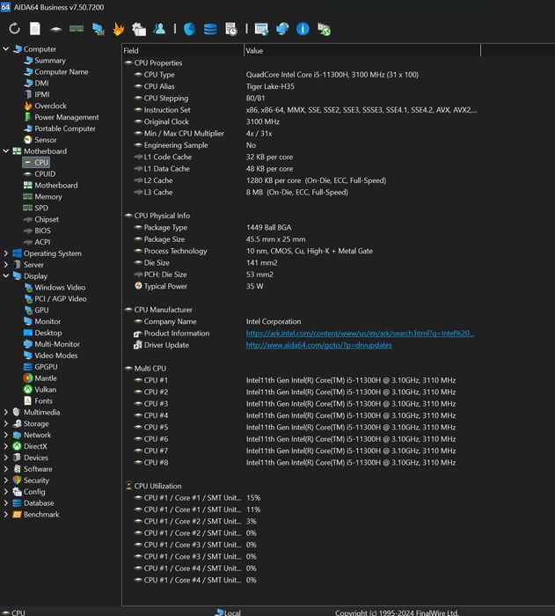This screenshot has height=616, width=555.
Task: Click the CPU chip toolbar icon
Action: (55, 29)
